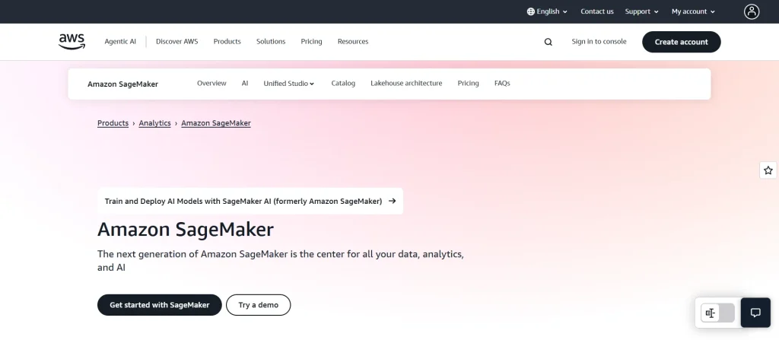Click the globe language icon
779x340 pixels.
click(x=530, y=11)
